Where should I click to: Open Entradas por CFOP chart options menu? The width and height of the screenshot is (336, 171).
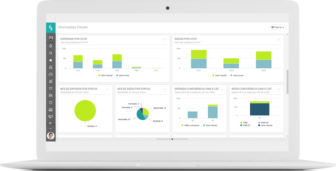coord(165,39)
